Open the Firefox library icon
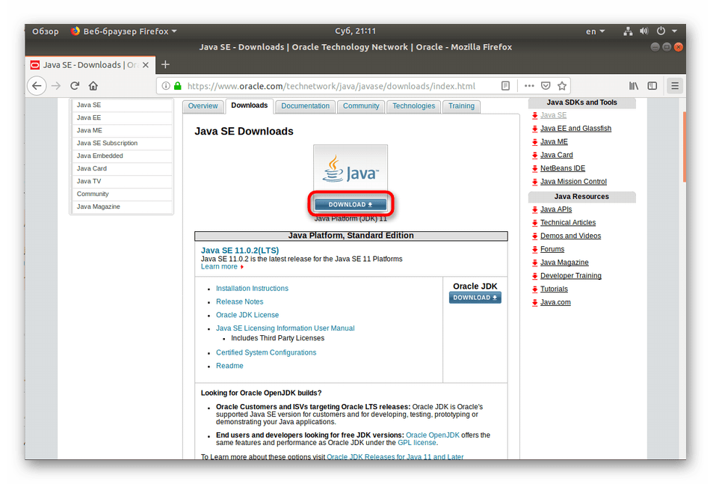710x484 pixels. pyautogui.click(x=634, y=86)
